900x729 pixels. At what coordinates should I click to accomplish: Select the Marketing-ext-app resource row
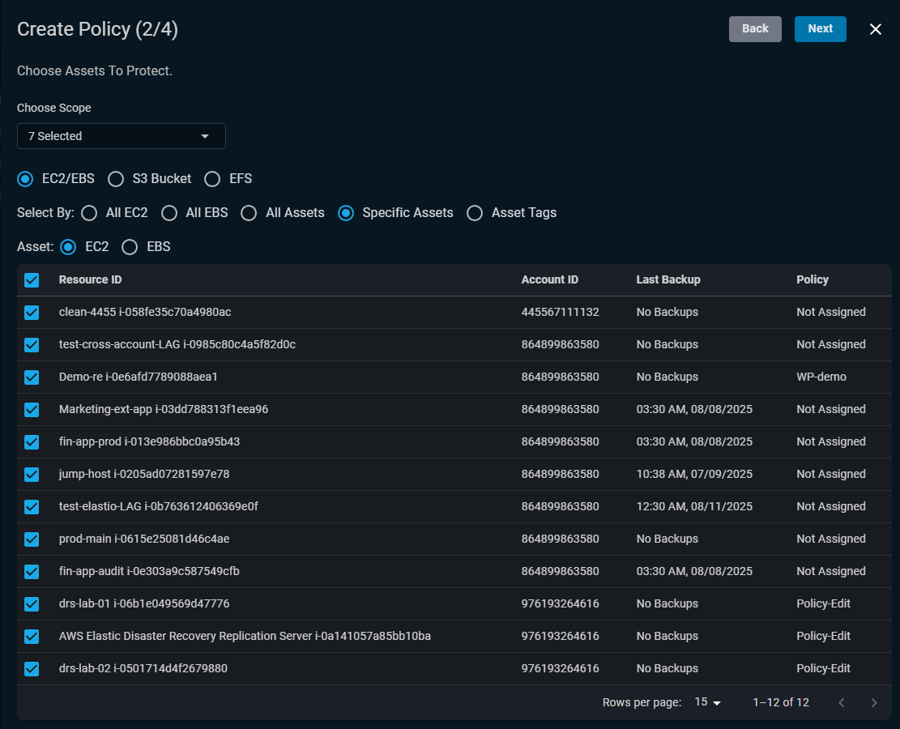click(31, 409)
